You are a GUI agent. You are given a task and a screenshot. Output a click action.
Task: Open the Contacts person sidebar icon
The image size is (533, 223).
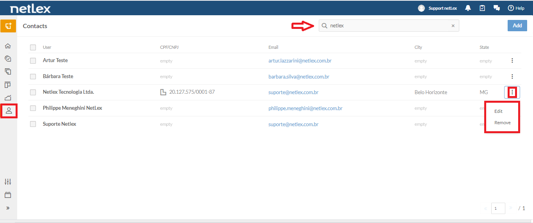9,111
